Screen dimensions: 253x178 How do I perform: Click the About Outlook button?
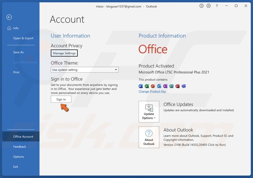(x=149, y=137)
